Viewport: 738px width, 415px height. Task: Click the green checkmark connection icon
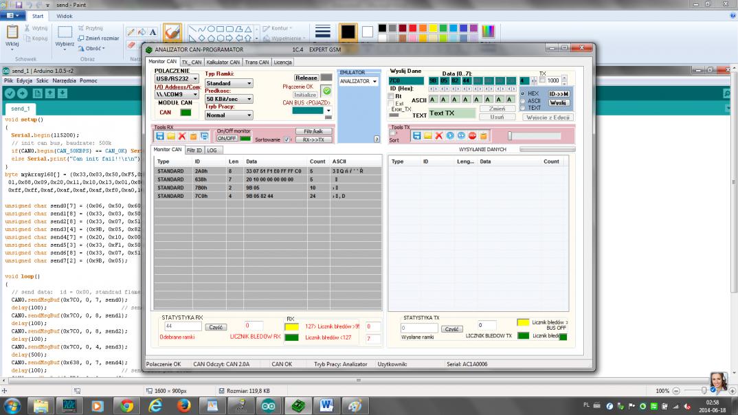pyautogui.click(x=327, y=91)
